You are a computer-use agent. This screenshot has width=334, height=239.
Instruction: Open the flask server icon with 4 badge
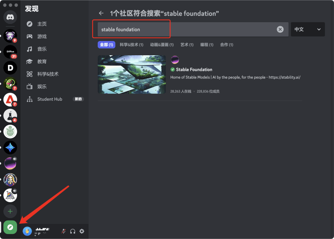tap(10, 116)
